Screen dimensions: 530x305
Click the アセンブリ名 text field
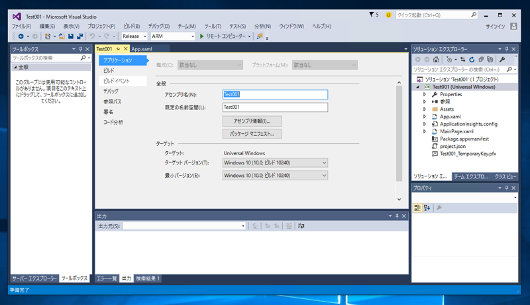pos(275,94)
